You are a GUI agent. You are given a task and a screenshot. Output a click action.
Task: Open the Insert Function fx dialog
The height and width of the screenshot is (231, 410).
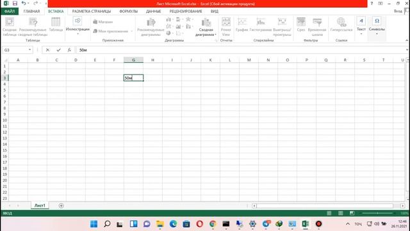pyautogui.click(x=69, y=50)
